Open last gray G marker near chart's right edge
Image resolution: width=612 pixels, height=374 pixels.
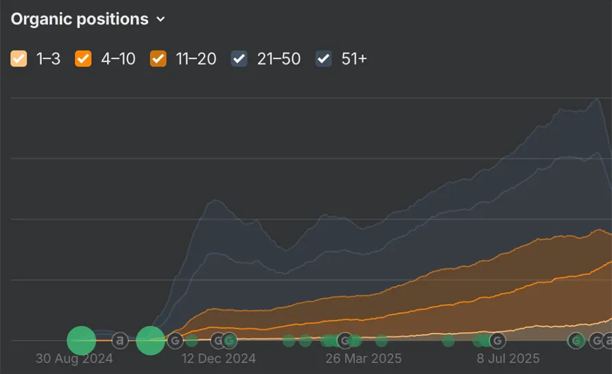click(596, 340)
